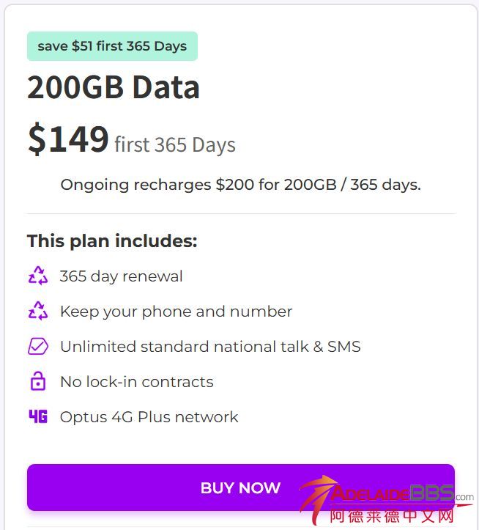479x530 pixels.
Task: Click the green save $51 badge
Action: 112,46
